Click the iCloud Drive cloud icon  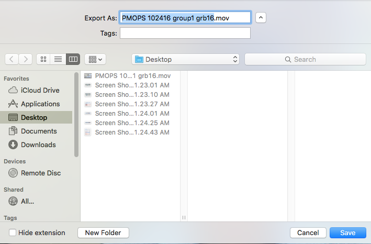(x=13, y=90)
